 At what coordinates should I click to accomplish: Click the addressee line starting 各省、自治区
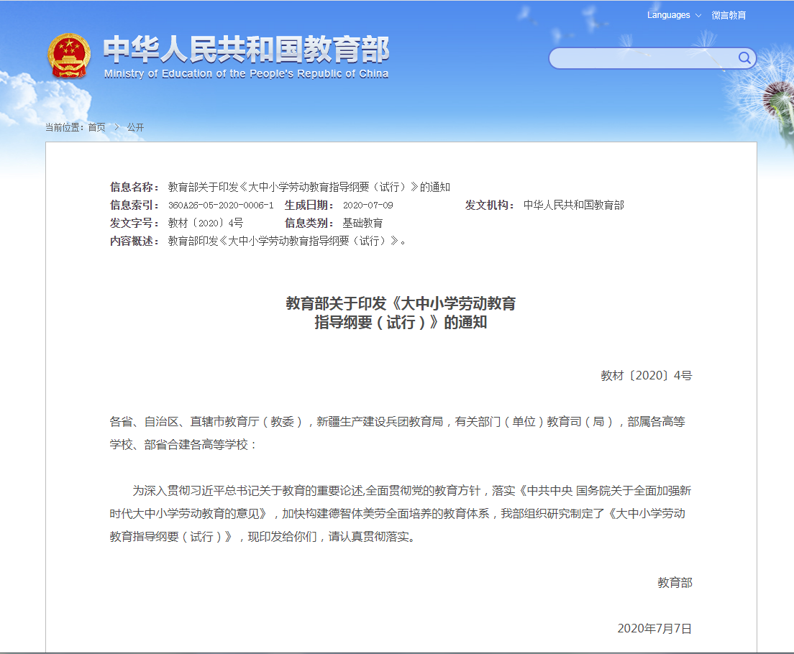(x=398, y=433)
